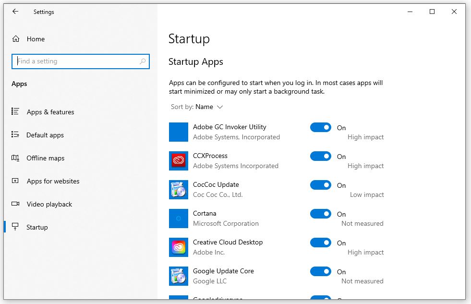Click the Apps & features list icon

[15, 111]
